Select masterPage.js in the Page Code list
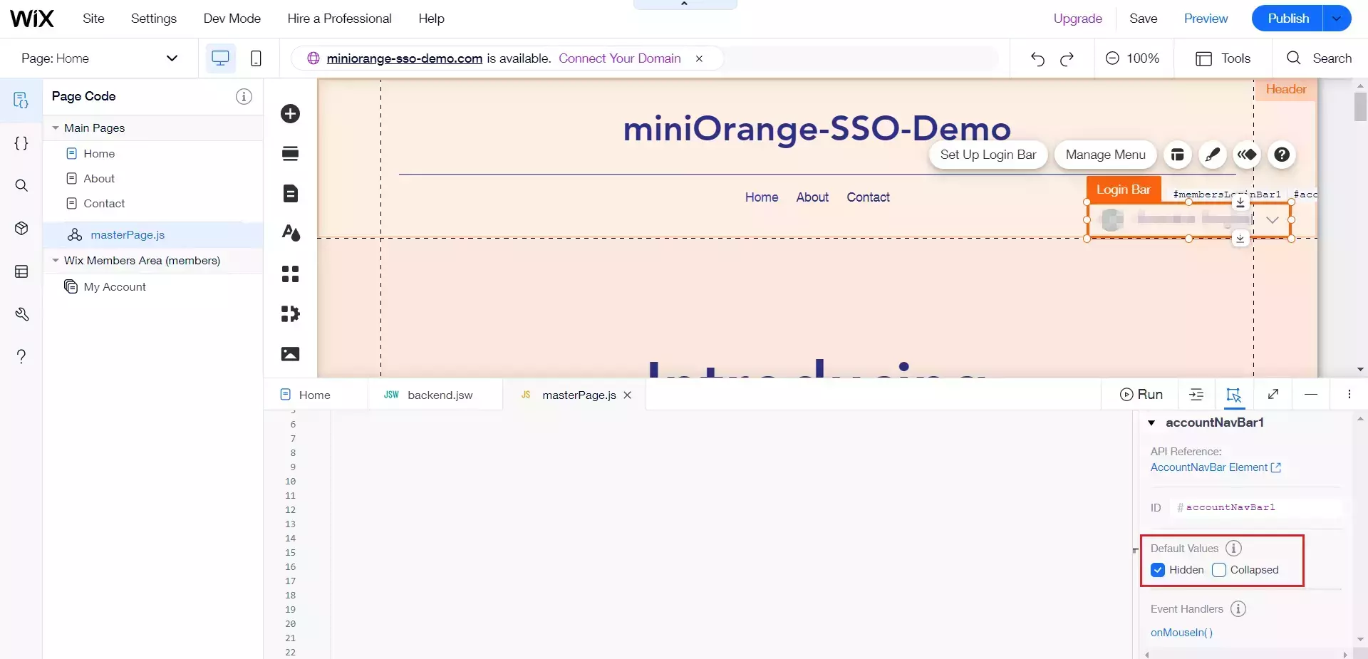 point(128,234)
